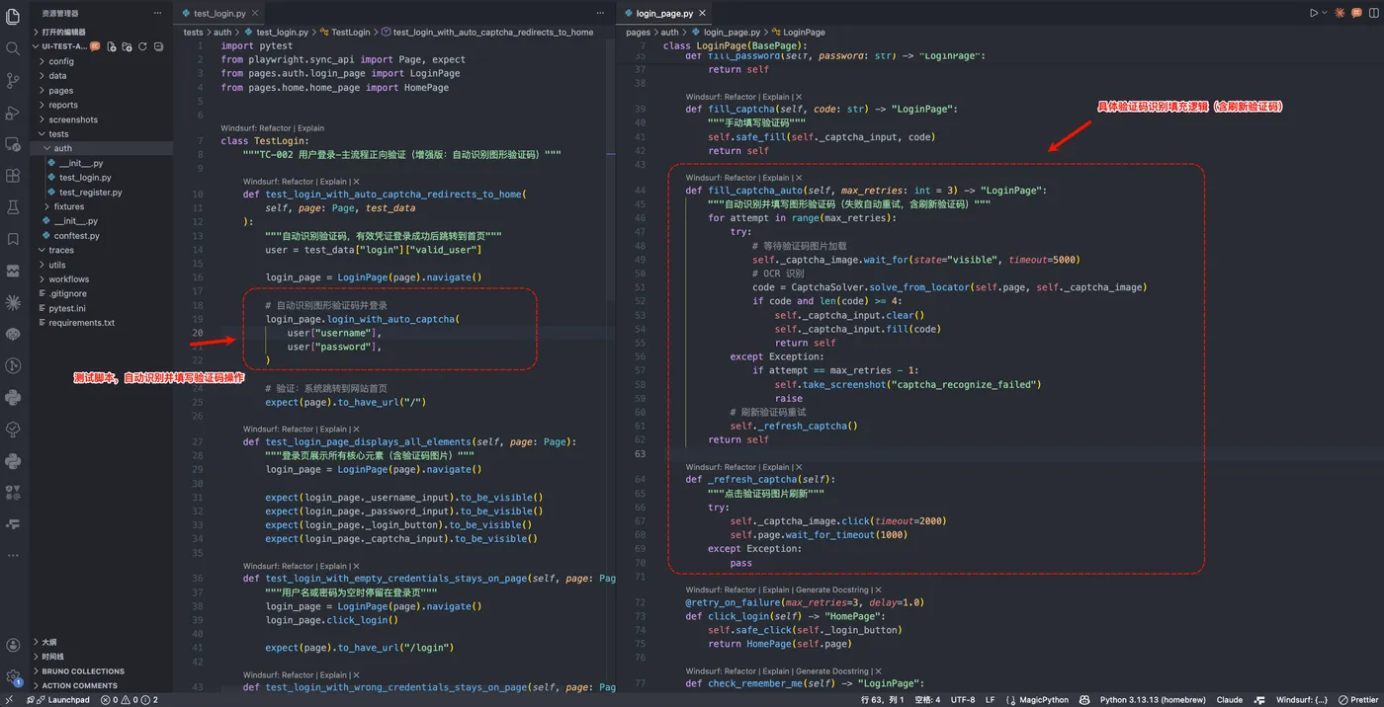Click the Run Python file play icon
The image size is (1384, 707).
coord(1314,13)
